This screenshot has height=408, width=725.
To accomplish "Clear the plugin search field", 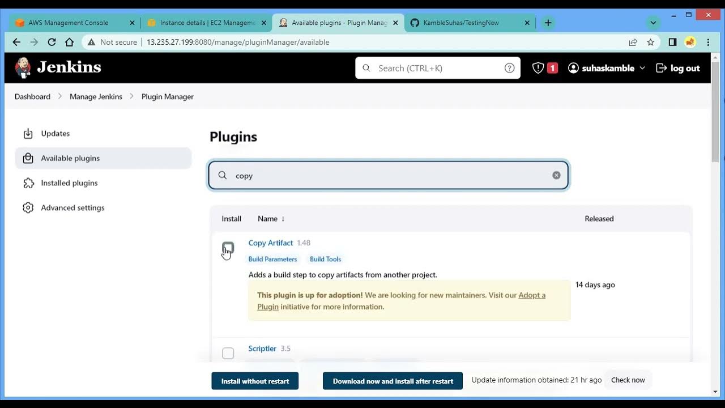I will [556, 176].
